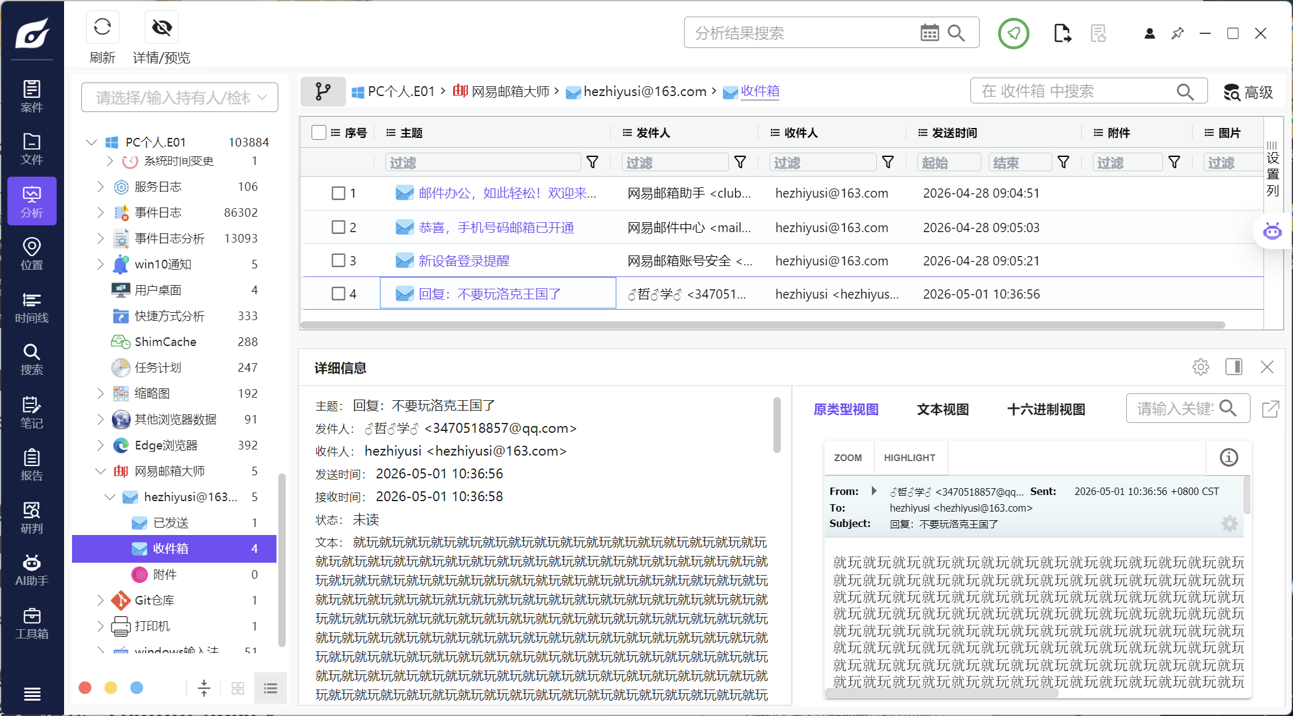
Task: Click the ZOOM tab in preview
Action: tap(848, 458)
